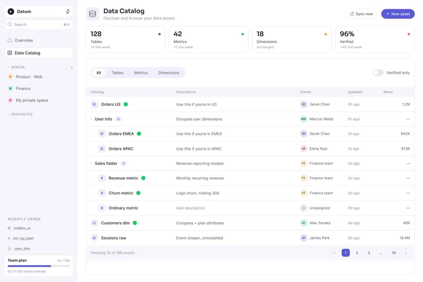Open the Finance space
Image resolution: width=423 pixels, height=282 pixels.
click(23, 89)
